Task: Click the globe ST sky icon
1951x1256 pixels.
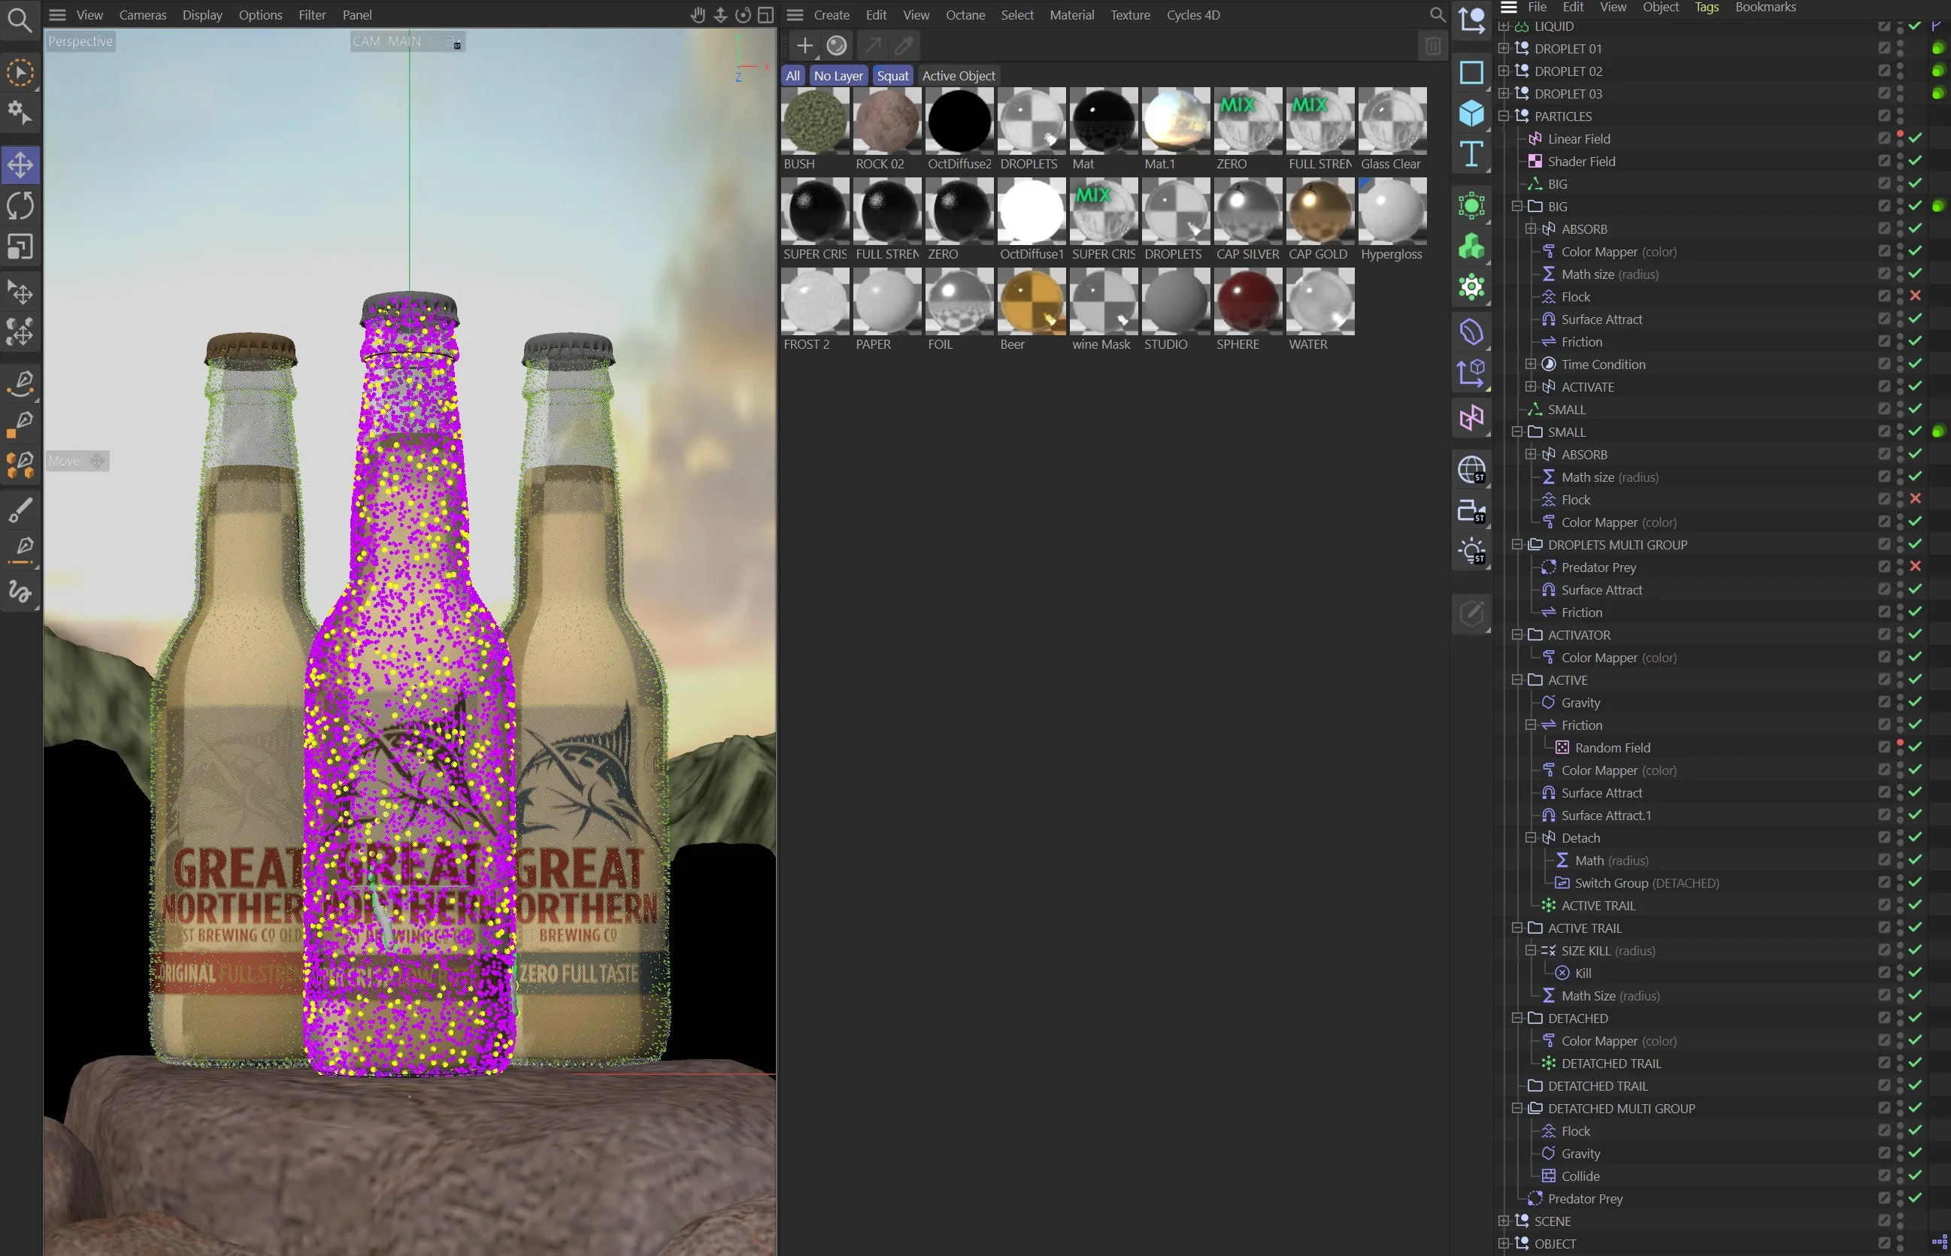Action: (1471, 470)
